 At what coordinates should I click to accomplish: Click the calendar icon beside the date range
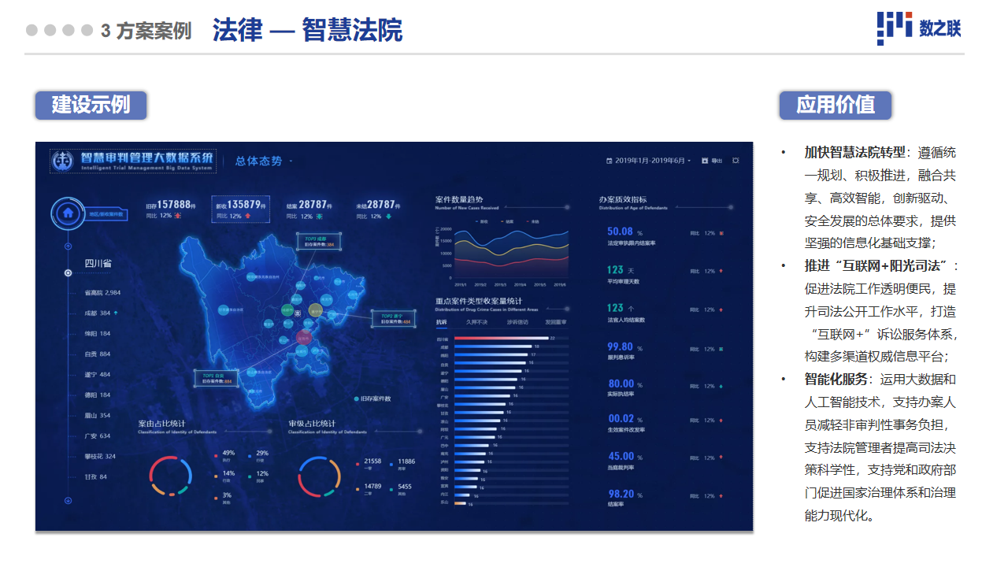click(609, 161)
